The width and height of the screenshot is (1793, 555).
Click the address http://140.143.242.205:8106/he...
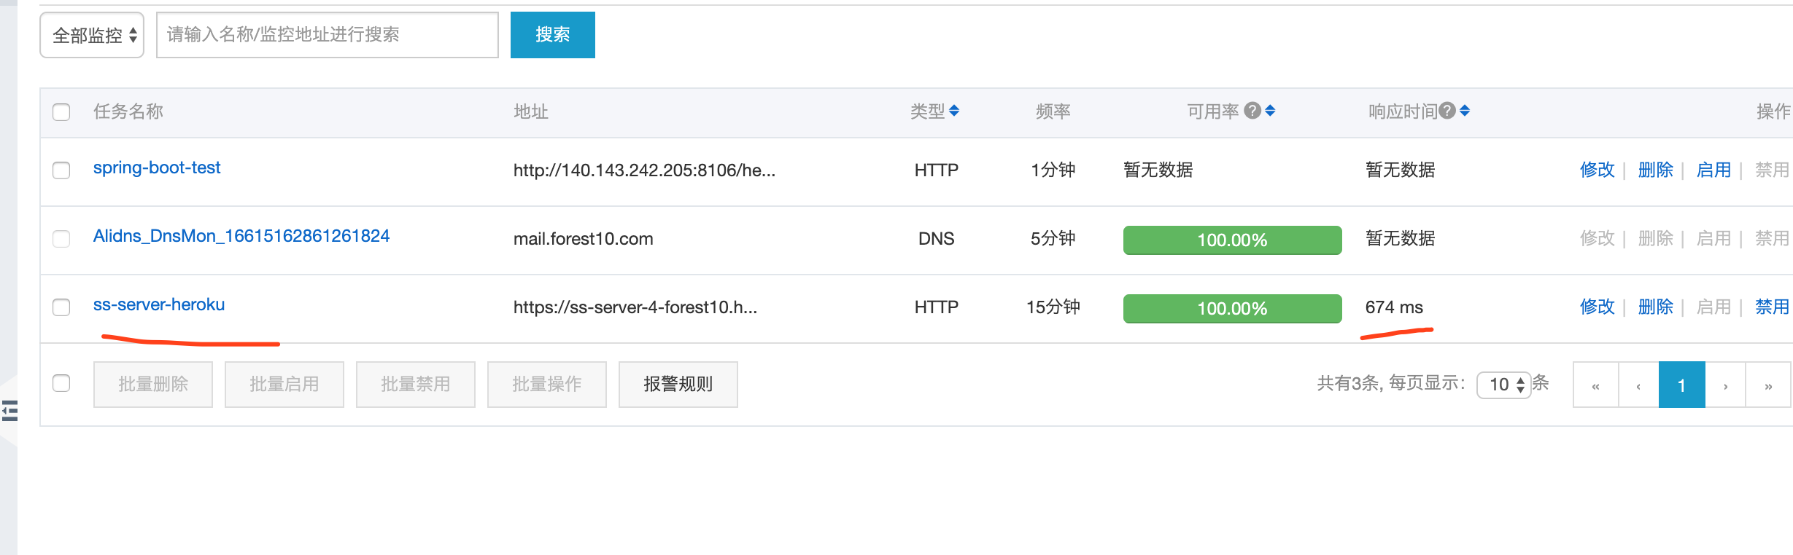click(x=644, y=170)
